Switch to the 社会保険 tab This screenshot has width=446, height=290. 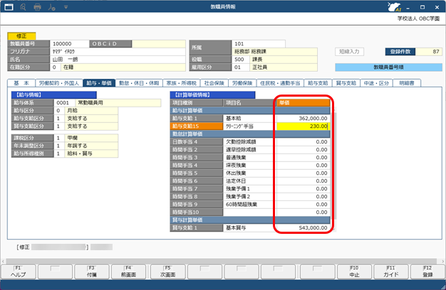point(214,83)
